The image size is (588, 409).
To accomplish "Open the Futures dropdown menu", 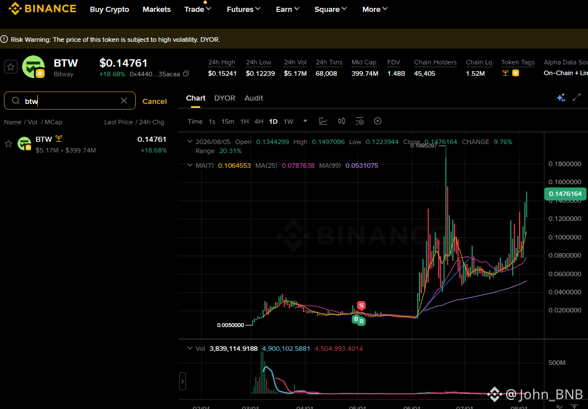I will click(x=244, y=10).
